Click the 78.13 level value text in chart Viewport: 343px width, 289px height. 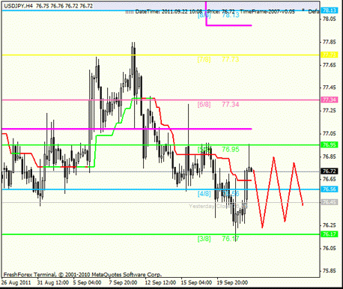tap(231, 15)
